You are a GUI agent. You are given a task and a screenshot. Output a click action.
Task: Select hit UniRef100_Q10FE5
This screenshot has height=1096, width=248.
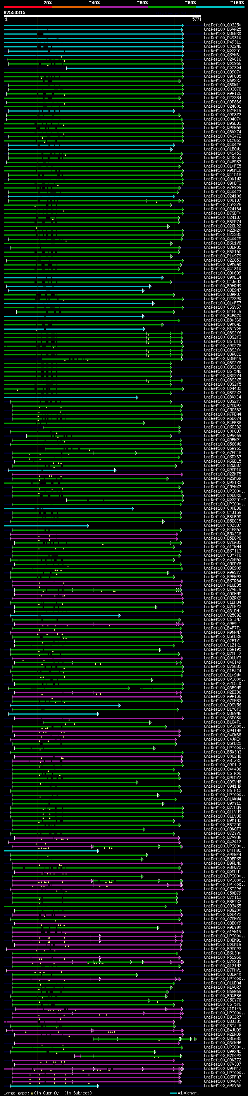click(222, 166)
